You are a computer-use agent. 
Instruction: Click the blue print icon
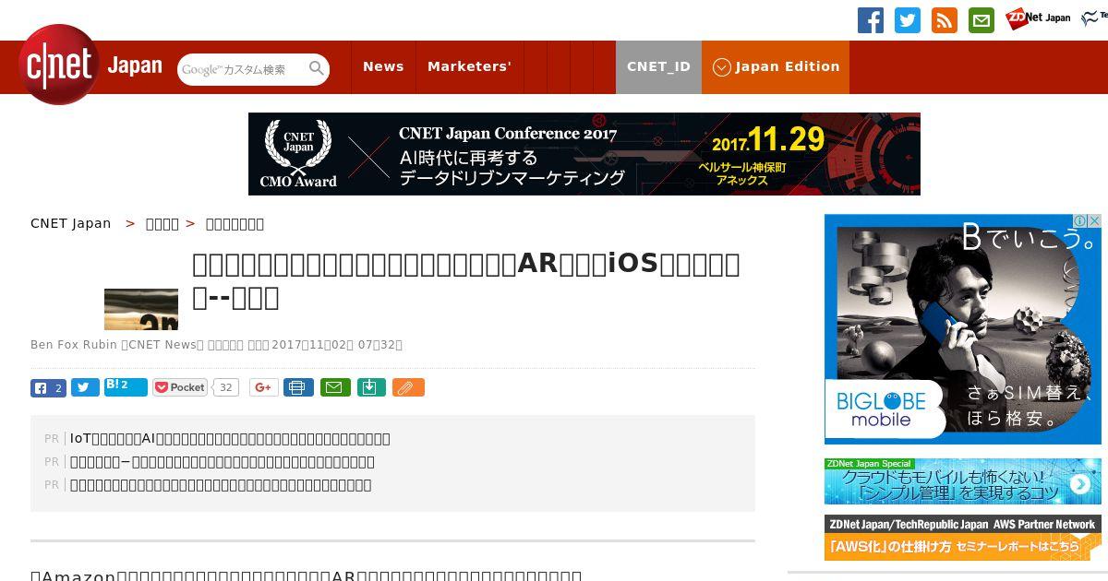(298, 387)
